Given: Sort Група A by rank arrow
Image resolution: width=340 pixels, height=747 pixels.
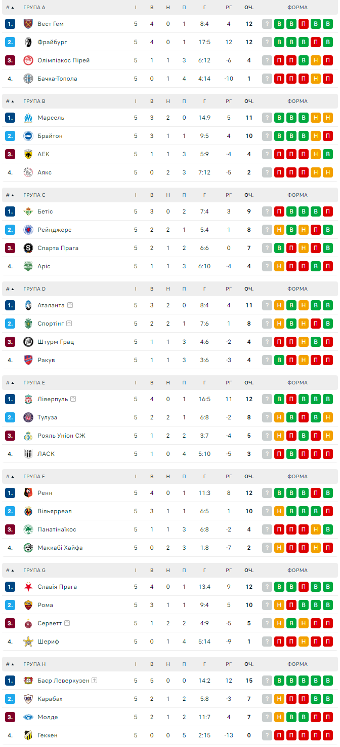Looking at the screenshot, I should (x=10, y=8).
